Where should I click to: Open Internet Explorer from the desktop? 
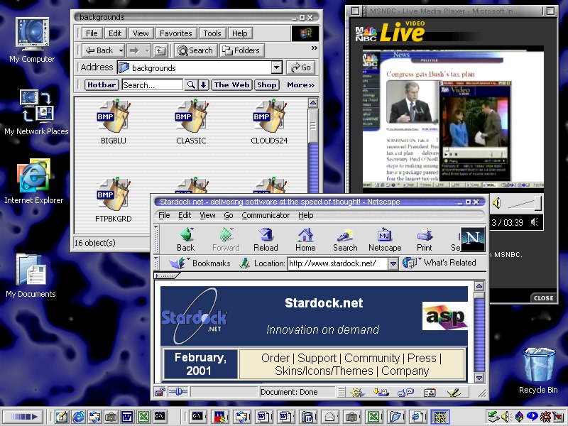tap(32, 179)
